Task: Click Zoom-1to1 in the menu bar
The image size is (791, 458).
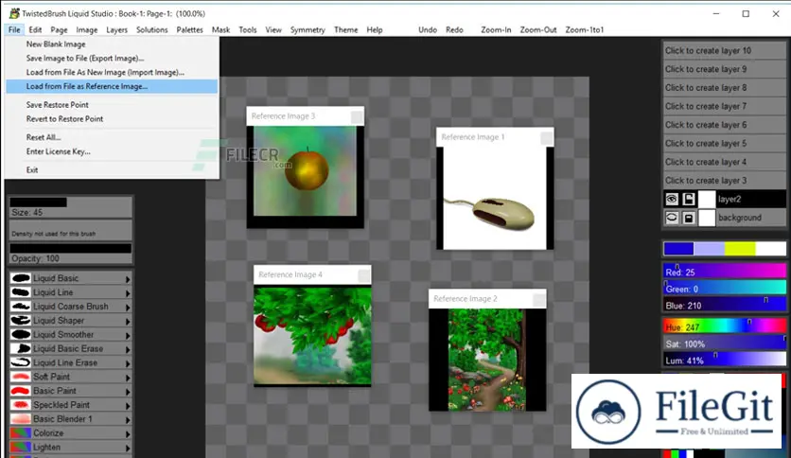Action: pos(584,29)
